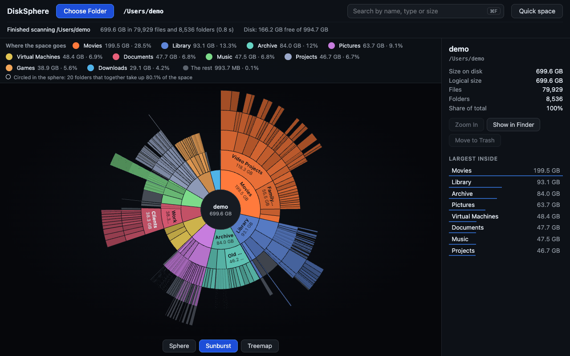Image resolution: width=570 pixels, height=356 pixels.
Task: Click the blue Library legend swatch
Action: click(165, 45)
